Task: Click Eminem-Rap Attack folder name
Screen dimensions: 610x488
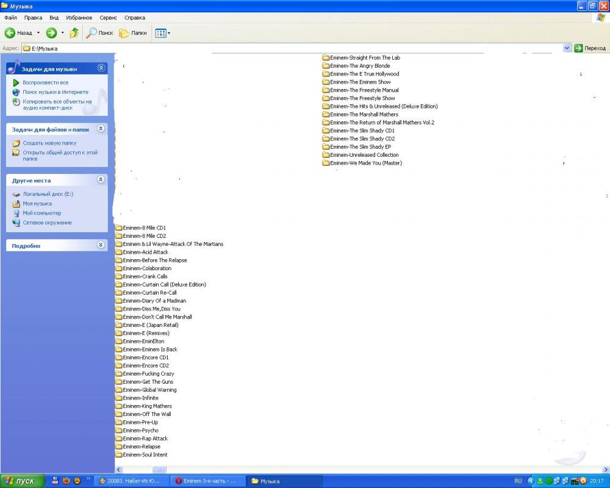Action: [146, 439]
